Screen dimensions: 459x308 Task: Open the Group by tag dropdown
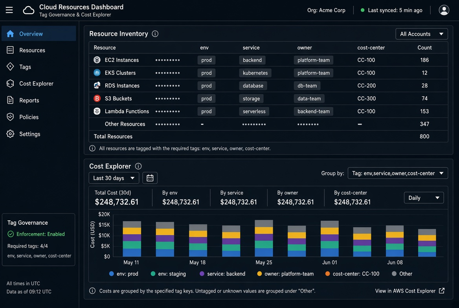pos(398,173)
